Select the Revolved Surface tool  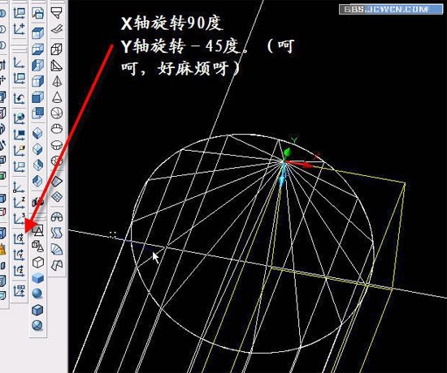pos(56,217)
